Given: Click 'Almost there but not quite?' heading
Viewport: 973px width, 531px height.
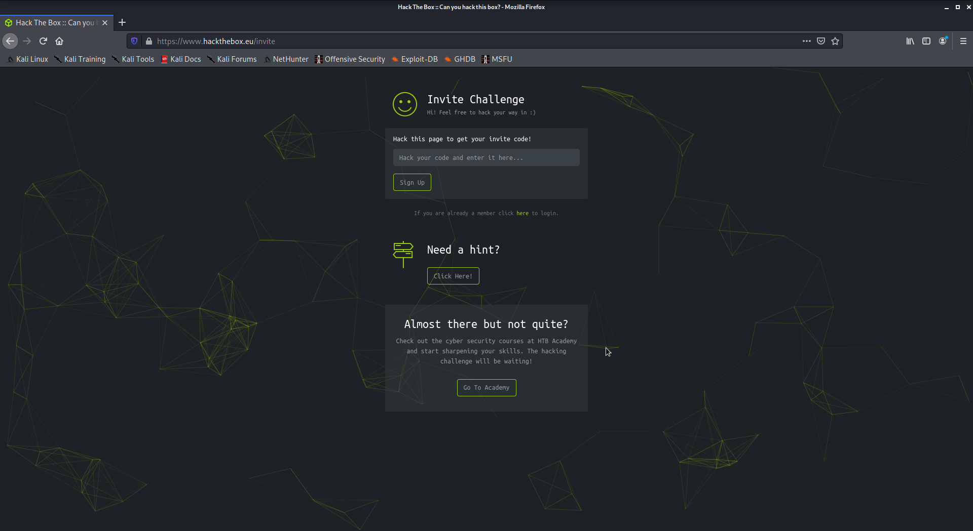Looking at the screenshot, I should 486,324.
